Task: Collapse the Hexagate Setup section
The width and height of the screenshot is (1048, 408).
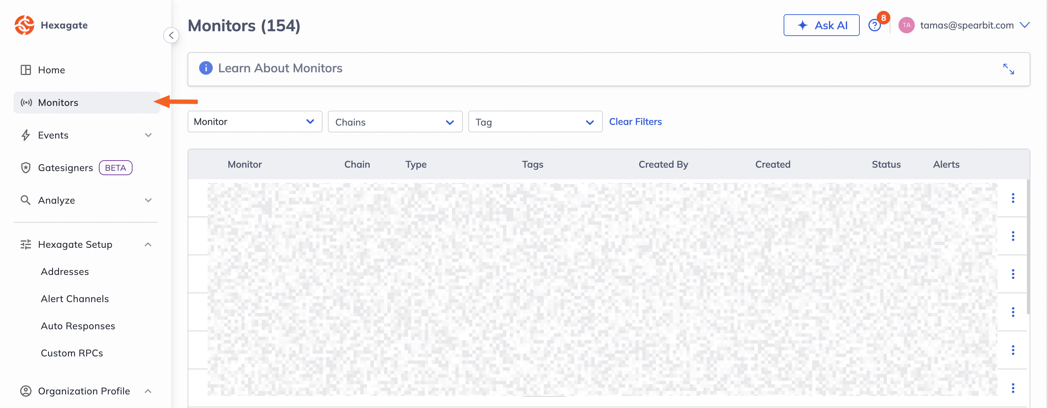Action: tap(148, 245)
